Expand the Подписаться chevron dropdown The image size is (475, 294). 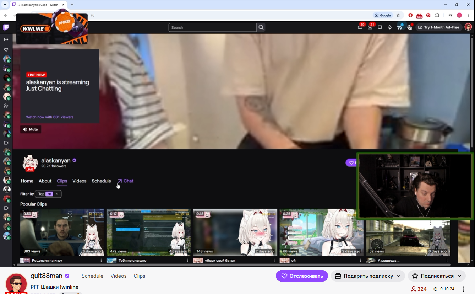[460, 276]
